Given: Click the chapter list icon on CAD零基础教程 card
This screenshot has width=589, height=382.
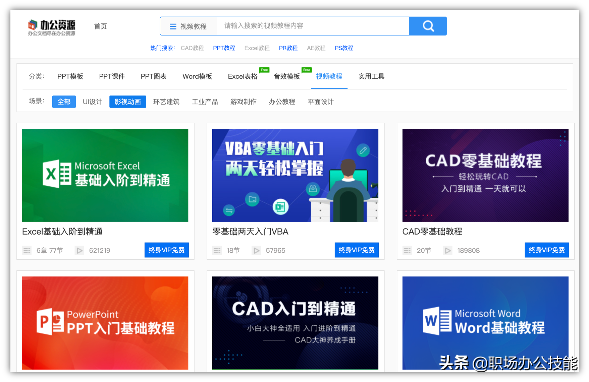Looking at the screenshot, I should (407, 250).
